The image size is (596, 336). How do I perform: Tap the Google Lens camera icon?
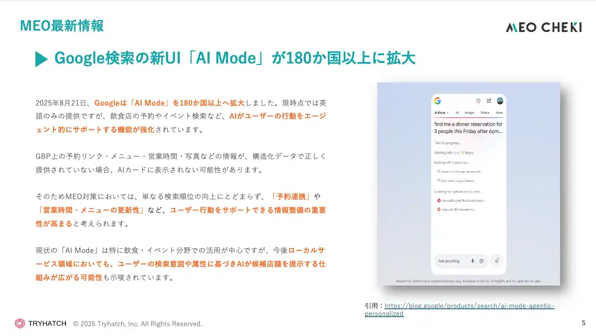click(482, 261)
